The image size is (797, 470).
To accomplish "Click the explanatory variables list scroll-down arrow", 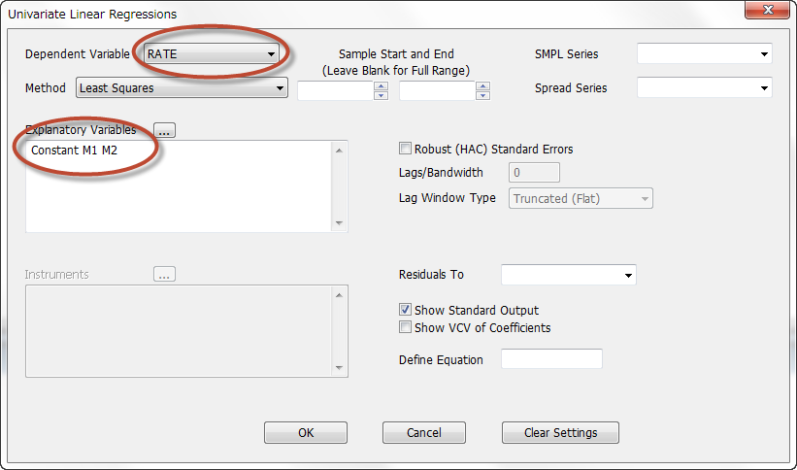I will [x=339, y=222].
